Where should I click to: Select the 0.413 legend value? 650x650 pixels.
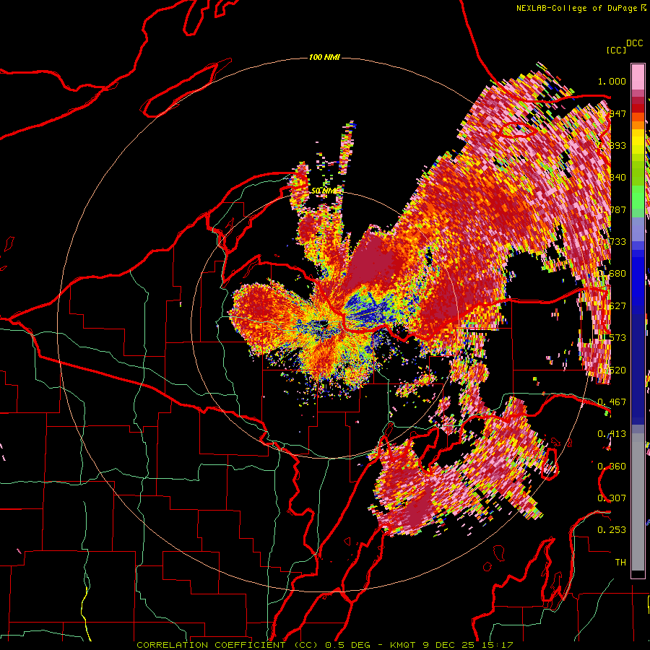[612, 434]
